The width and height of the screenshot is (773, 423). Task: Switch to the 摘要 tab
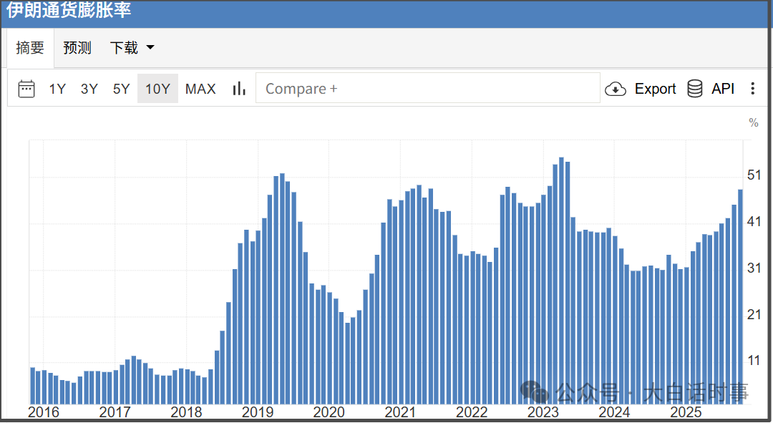tap(30, 48)
